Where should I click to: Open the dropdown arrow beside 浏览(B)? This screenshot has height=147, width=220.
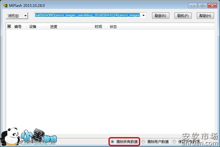[25, 16]
